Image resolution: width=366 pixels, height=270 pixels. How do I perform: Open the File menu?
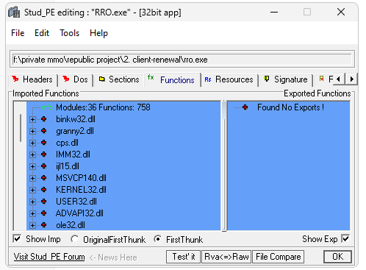tap(18, 33)
